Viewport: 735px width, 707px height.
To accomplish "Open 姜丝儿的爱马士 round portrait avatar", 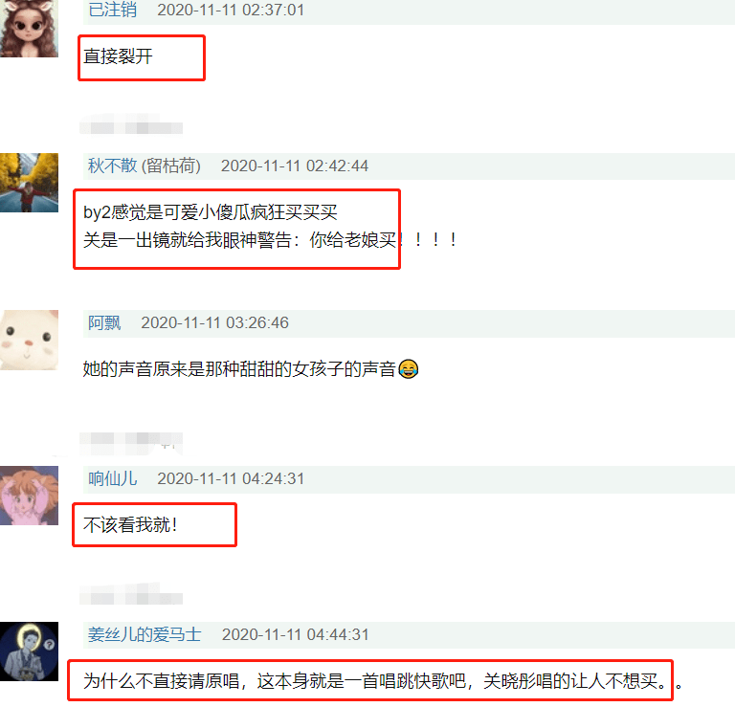I will click(29, 652).
